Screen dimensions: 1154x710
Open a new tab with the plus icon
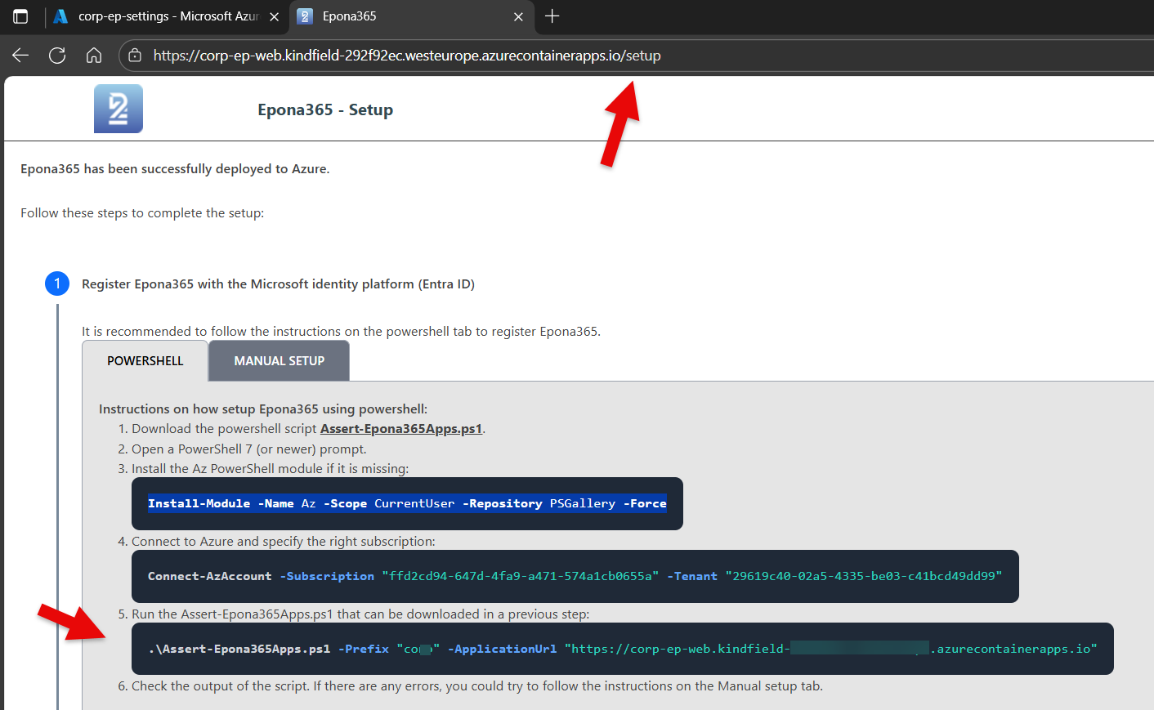[552, 16]
